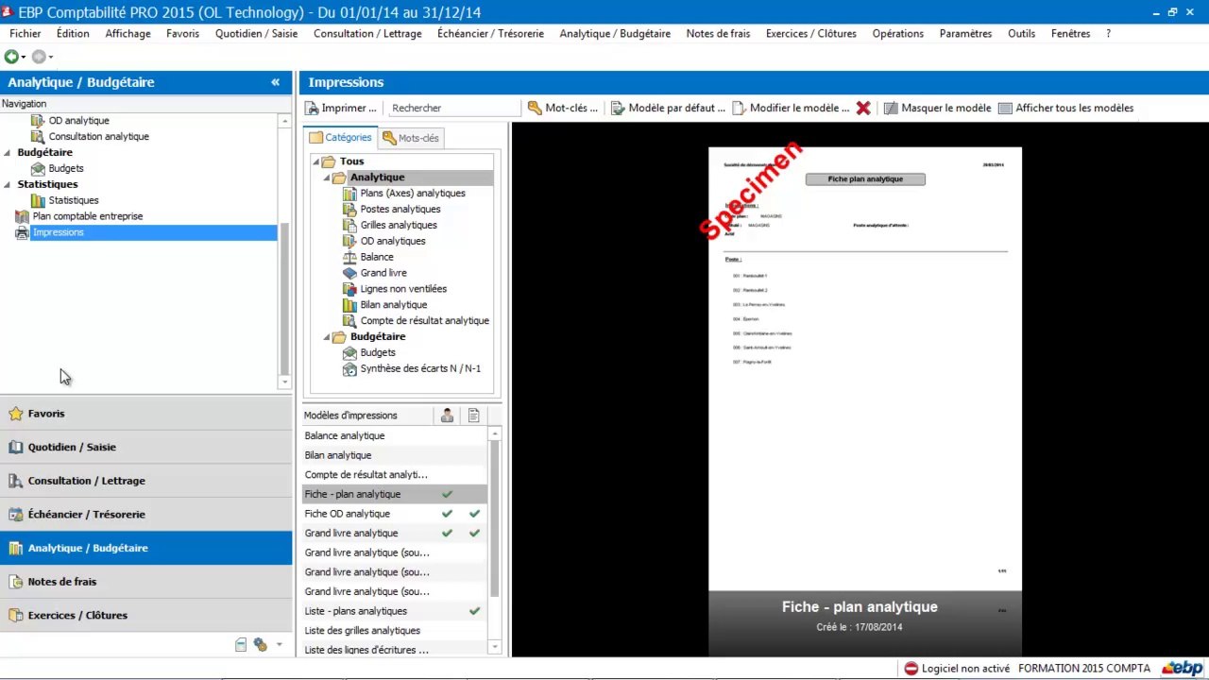This screenshot has height=680, width=1209.
Task: Click the Mot-clés key icon in toolbar
Action: pyautogui.click(x=535, y=108)
